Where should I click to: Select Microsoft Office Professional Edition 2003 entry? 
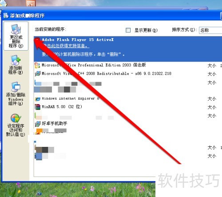[x=128, y=65]
